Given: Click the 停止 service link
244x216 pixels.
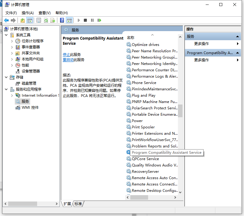Looking at the screenshot, I should [66, 54].
